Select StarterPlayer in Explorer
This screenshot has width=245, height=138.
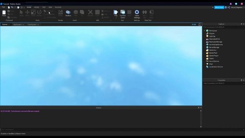pyautogui.click(x=214, y=56)
